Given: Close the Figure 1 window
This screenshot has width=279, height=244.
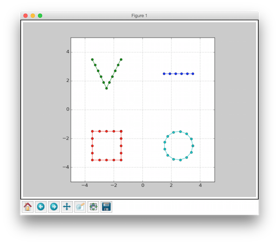Looking at the screenshot, I should [x=25, y=16].
